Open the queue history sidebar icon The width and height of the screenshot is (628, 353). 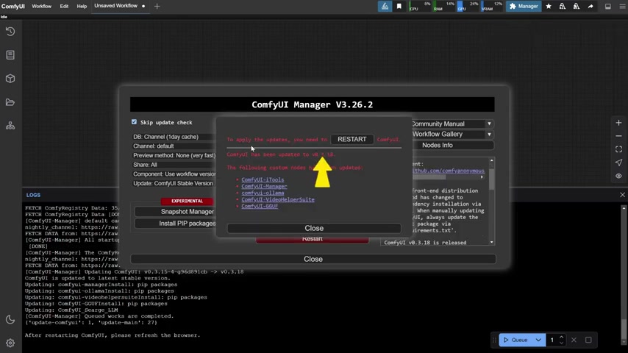10,31
